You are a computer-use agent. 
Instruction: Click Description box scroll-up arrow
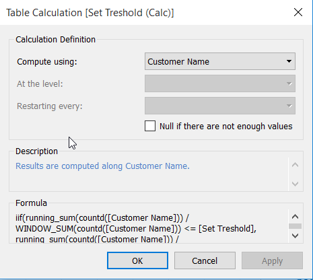(x=295, y=165)
